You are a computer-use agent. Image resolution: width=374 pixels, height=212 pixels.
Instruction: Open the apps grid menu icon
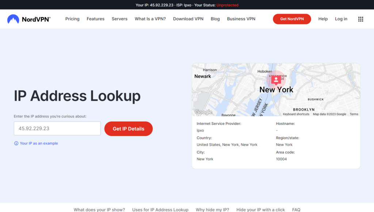tap(360, 19)
